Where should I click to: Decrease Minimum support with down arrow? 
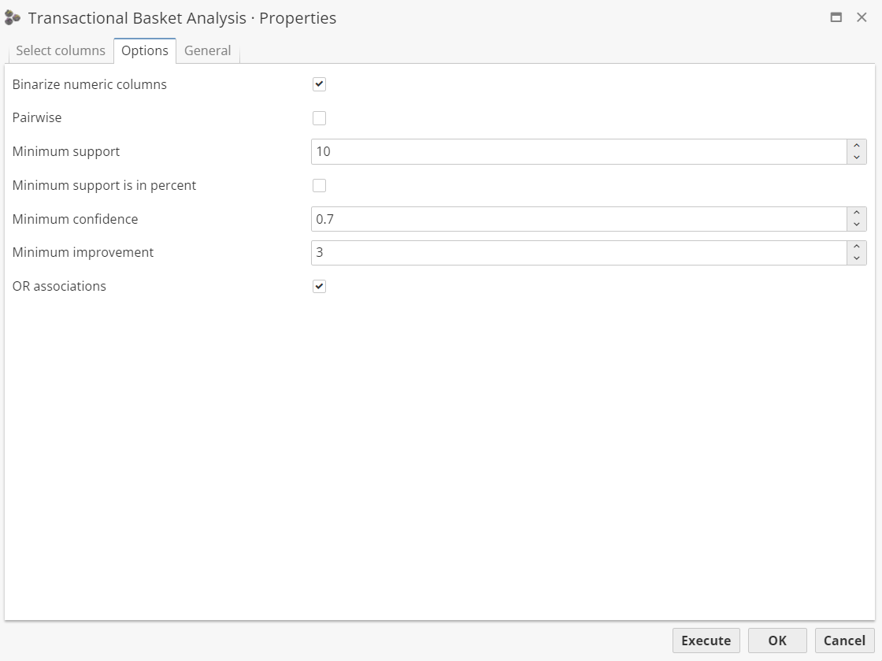pos(857,158)
